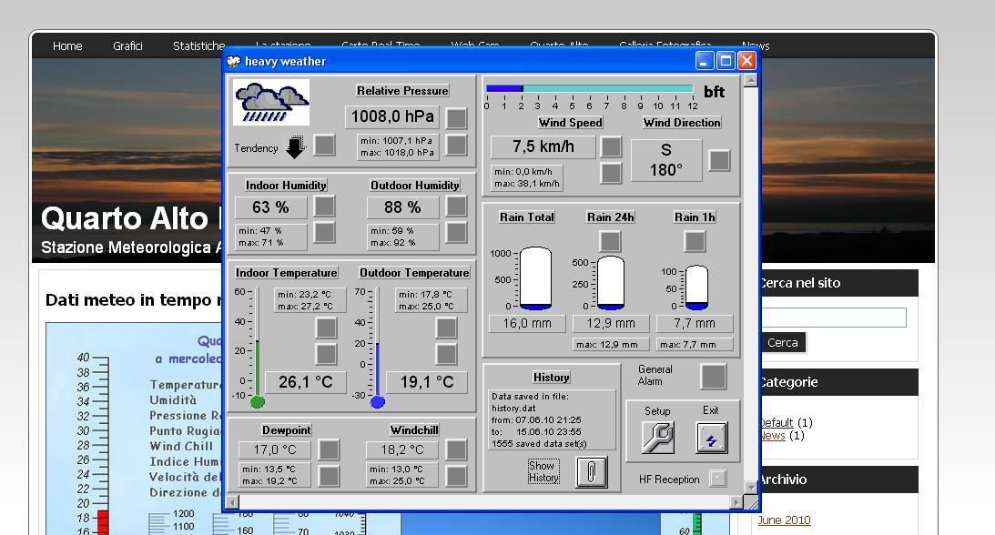Click the HF Reception indicator box
The height and width of the screenshot is (535, 995).
pos(717,479)
